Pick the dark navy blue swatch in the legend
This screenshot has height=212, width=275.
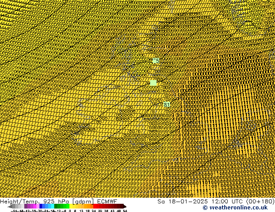[x=41, y=206]
